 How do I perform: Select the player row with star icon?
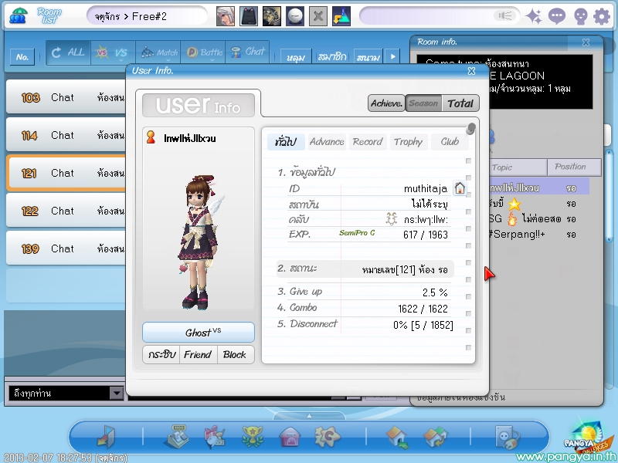[x=538, y=204]
